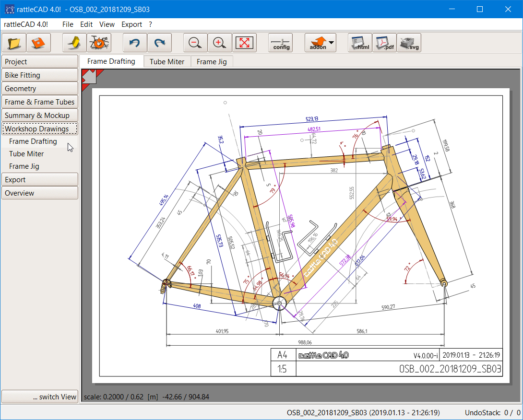Viewport: 523px width, 420px height.
Task: Expand the Export section in the sidebar
Action: point(40,180)
